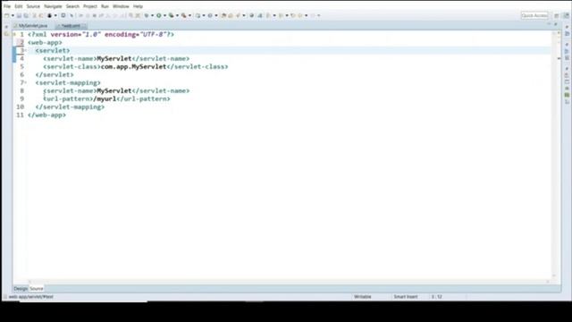
Task: Click the vertical scrollbar down arrow
Action: [554, 275]
